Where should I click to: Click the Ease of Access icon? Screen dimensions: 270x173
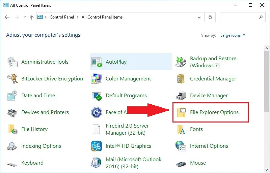coord(97,112)
